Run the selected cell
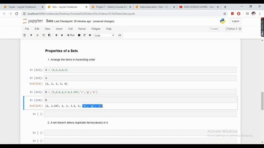Image resolution: width=264 pixels, height=148 pixels. point(71,35)
